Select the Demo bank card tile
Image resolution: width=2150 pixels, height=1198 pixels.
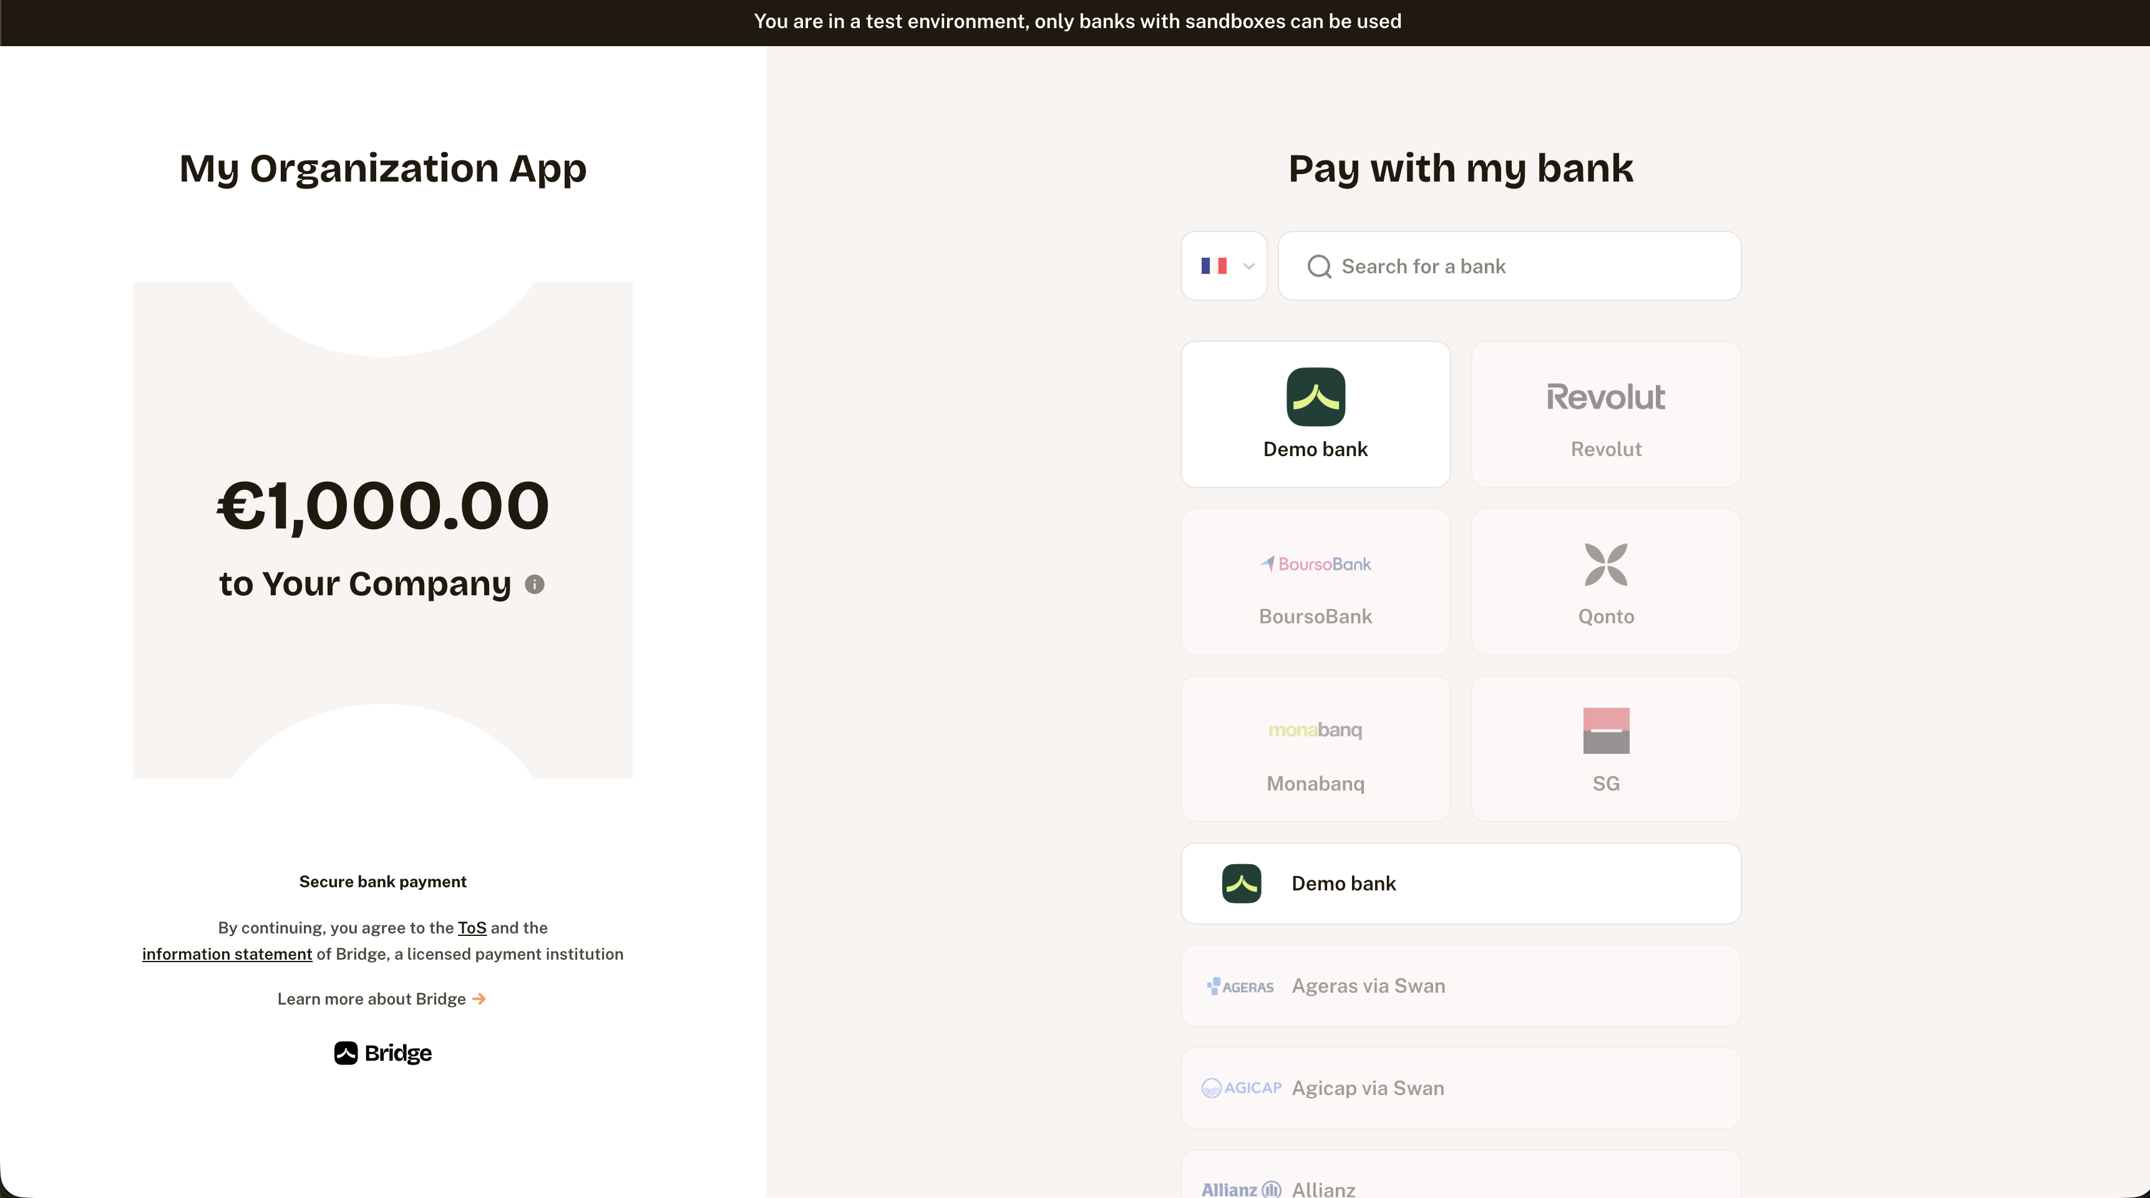(x=1315, y=414)
